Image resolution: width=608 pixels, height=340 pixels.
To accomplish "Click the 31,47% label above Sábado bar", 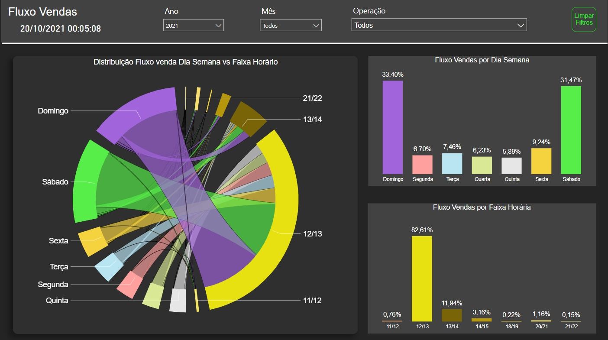I will (x=571, y=80).
